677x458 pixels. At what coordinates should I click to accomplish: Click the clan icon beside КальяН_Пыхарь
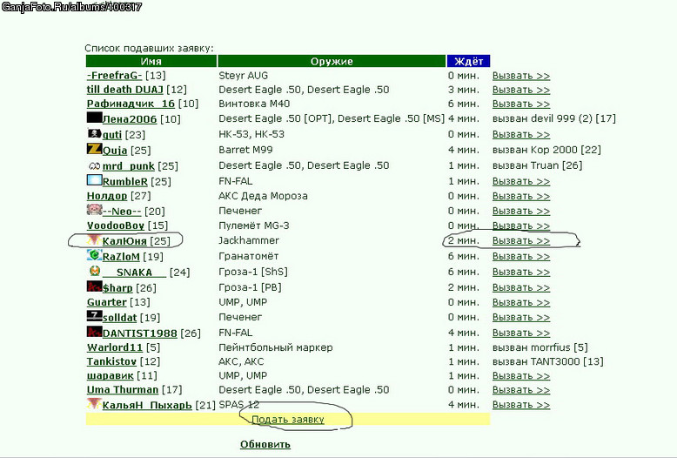[x=94, y=403]
